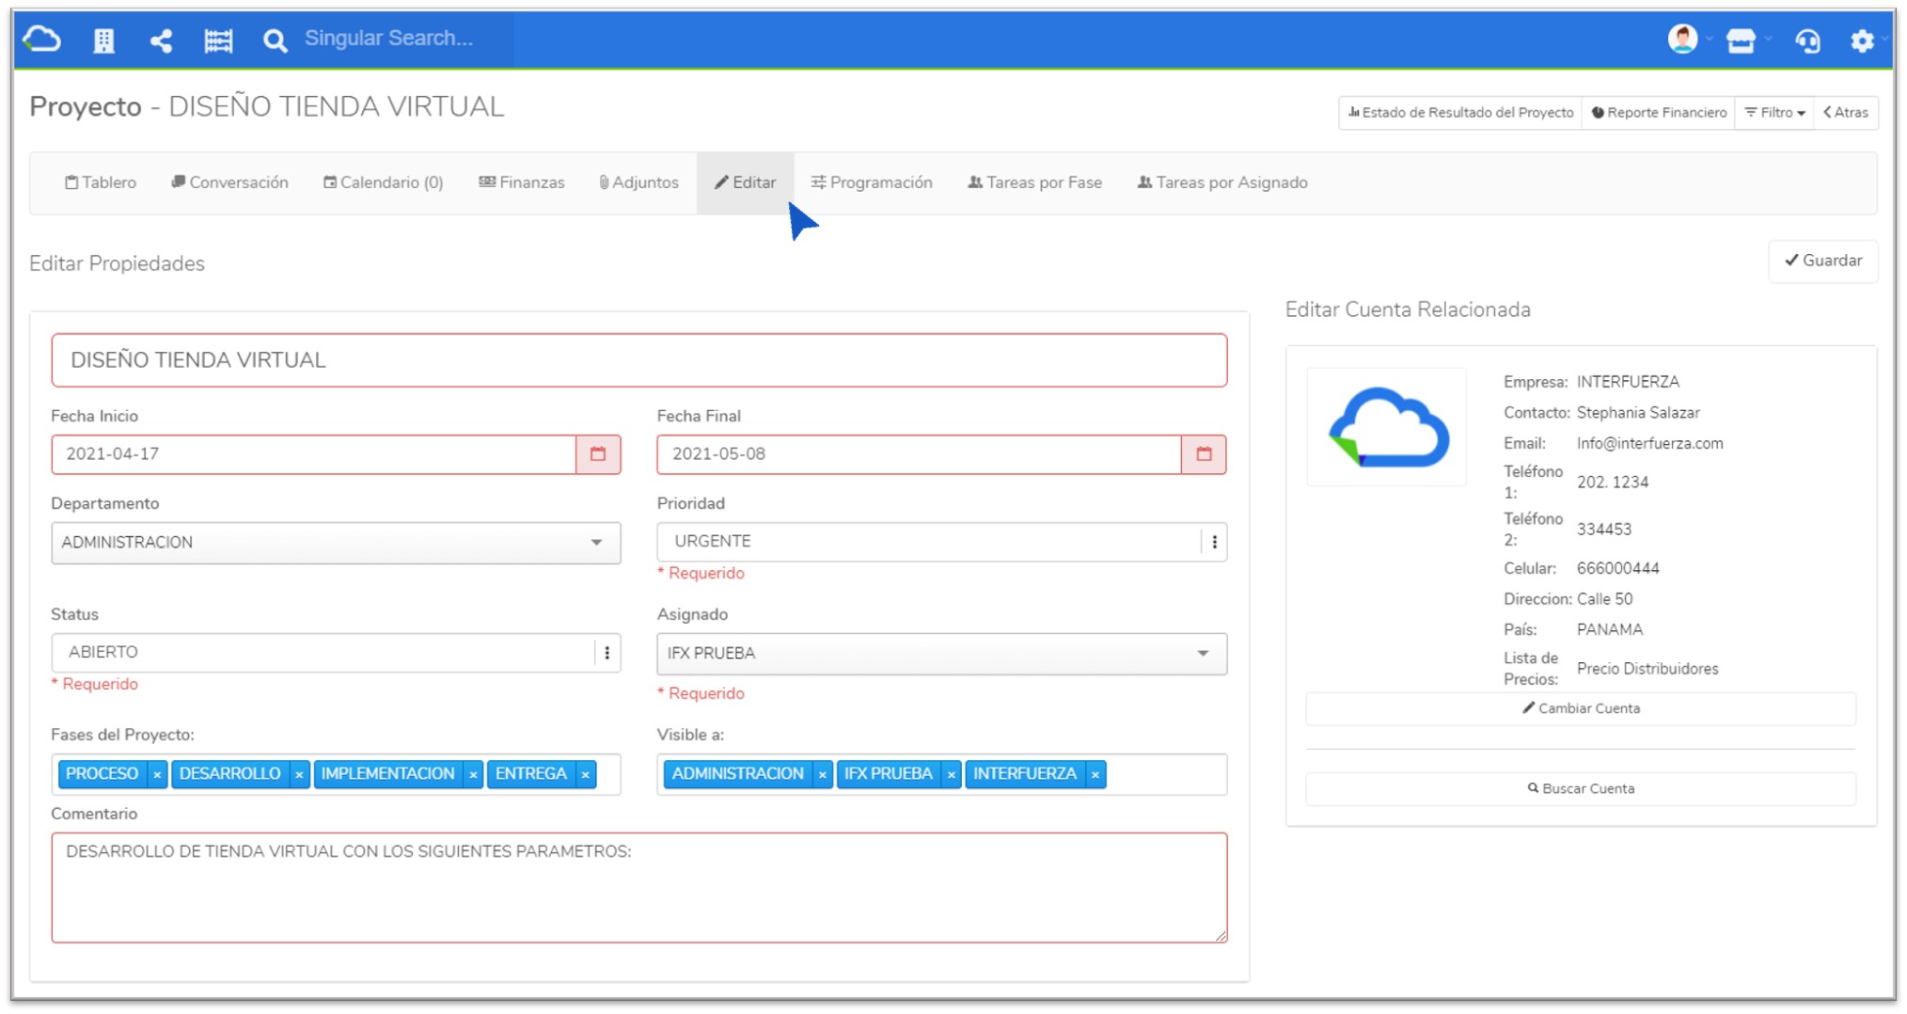Screen dimensions: 1907x1014
Task: Open the Calendario (0) tab
Action: coord(384,182)
